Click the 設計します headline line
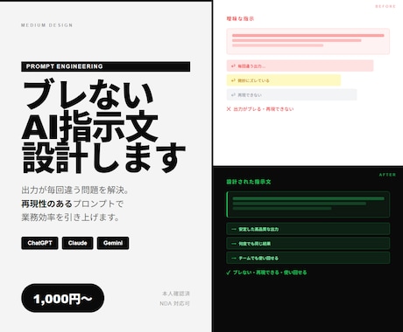Screen dimensions: 403x332 pyautogui.click(x=104, y=157)
